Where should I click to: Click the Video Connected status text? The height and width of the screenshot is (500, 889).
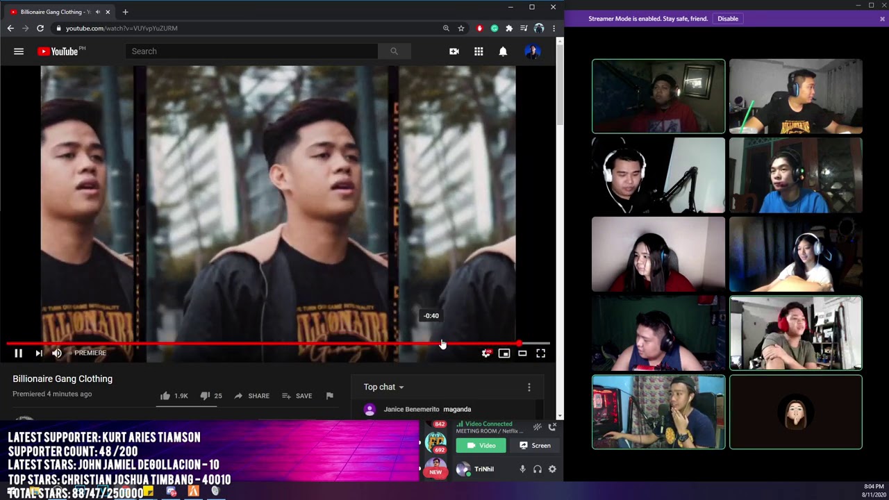click(x=489, y=424)
